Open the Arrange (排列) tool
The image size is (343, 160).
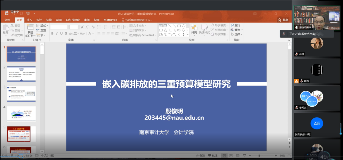click(194, 29)
